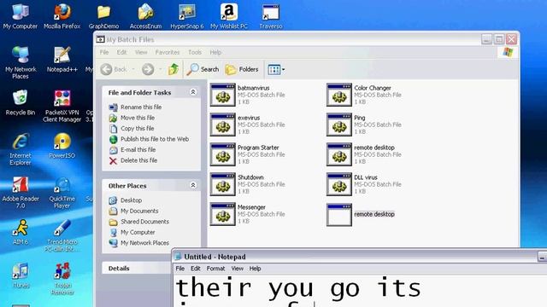Open explorer Favorites menu

click(x=168, y=52)
